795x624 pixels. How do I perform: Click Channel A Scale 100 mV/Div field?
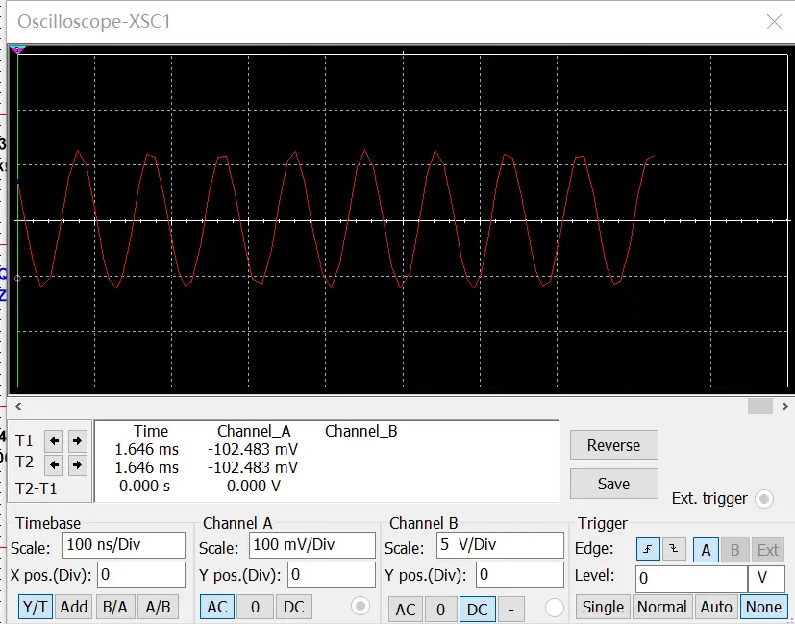click(x=312, y=545)
